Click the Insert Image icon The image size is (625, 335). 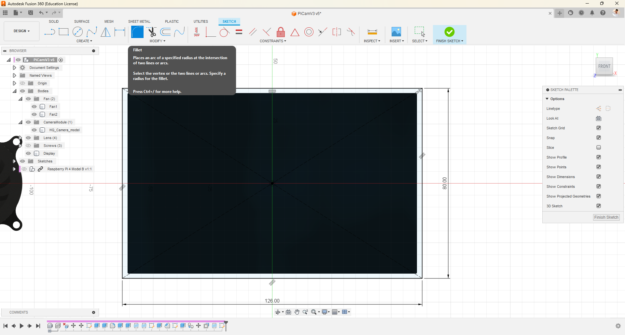[x=396, y=32]
